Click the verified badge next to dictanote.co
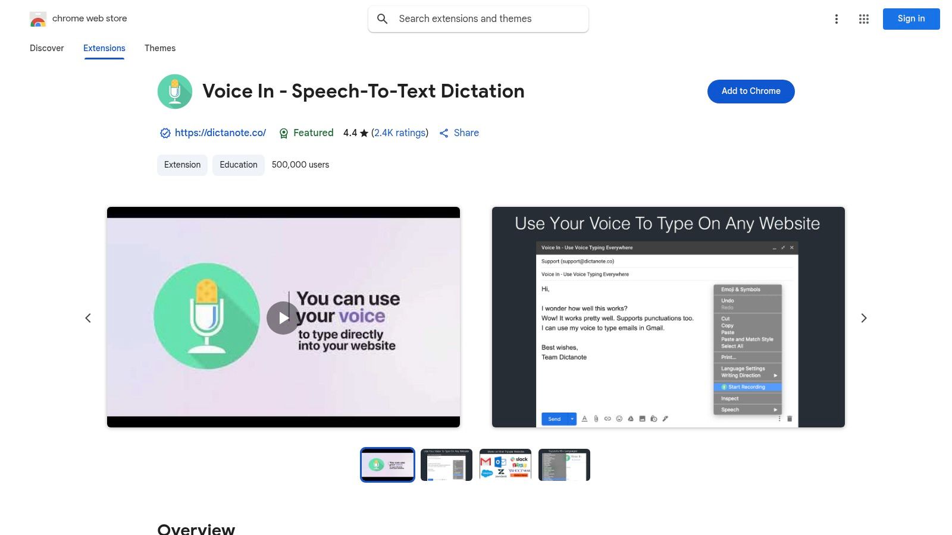The height and width of the screenshot is (535, 952). point(165,133)
